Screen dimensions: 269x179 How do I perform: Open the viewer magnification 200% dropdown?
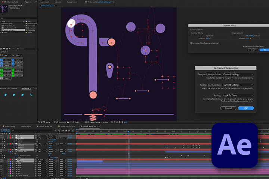(x=49, y=122)
